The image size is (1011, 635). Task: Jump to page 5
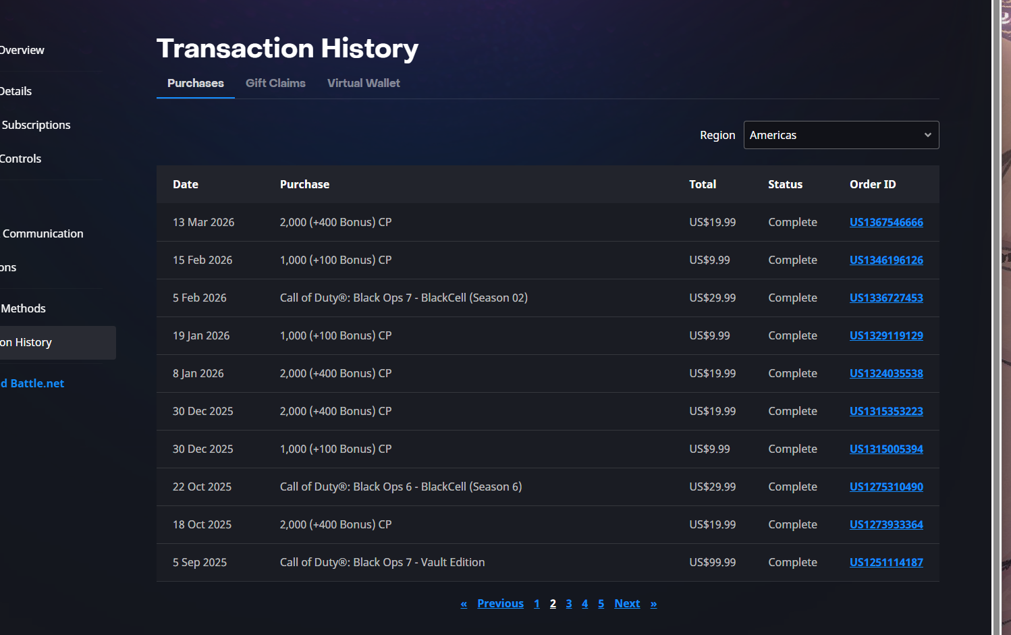pyautogui.click(x=601, y=603)
